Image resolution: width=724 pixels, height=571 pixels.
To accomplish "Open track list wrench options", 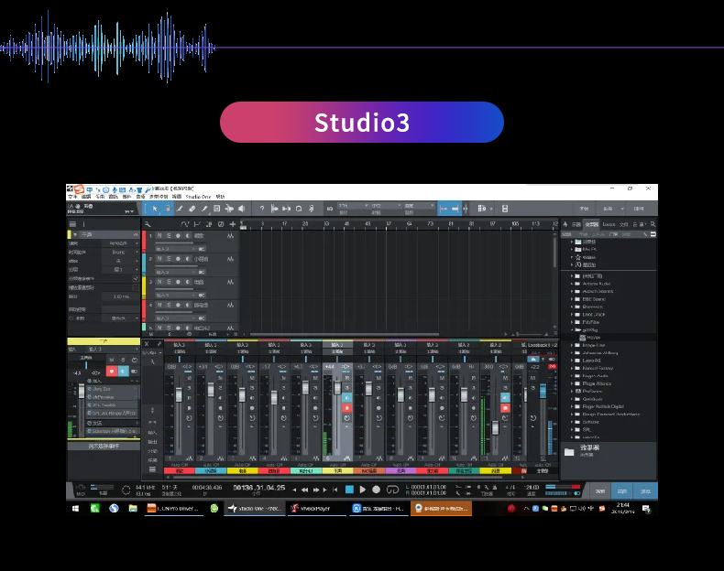I will (148, 224).
